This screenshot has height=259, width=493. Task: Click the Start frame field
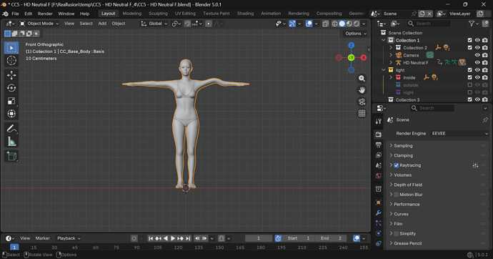point(299,238)
